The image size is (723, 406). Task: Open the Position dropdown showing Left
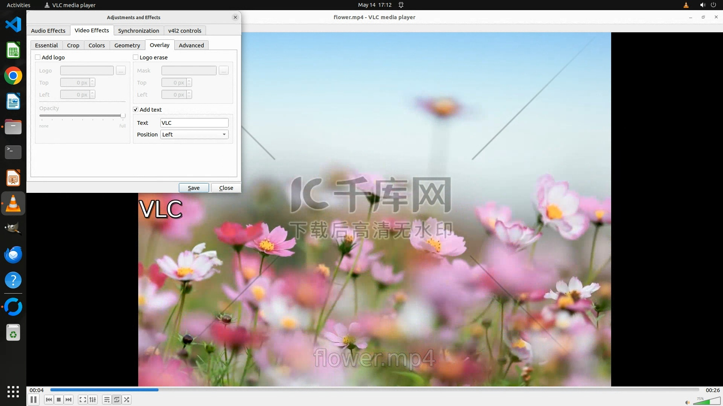(194, 134)
